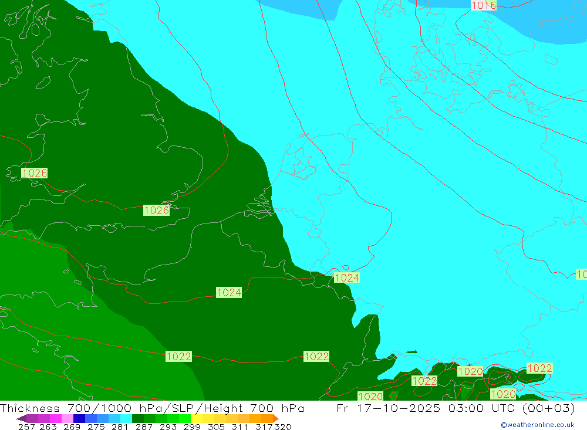Click the 'Thickness 700/1000 hPa/SLP/Height 700 hPa' title
The height and width of the screenshot is (430, 587).
pyautogui.click(x=152, y=408)
